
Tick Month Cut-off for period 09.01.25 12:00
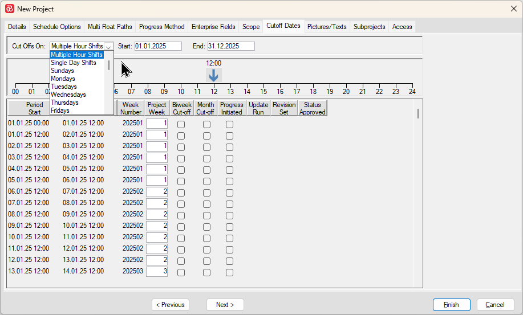click(x=207, y=227)
